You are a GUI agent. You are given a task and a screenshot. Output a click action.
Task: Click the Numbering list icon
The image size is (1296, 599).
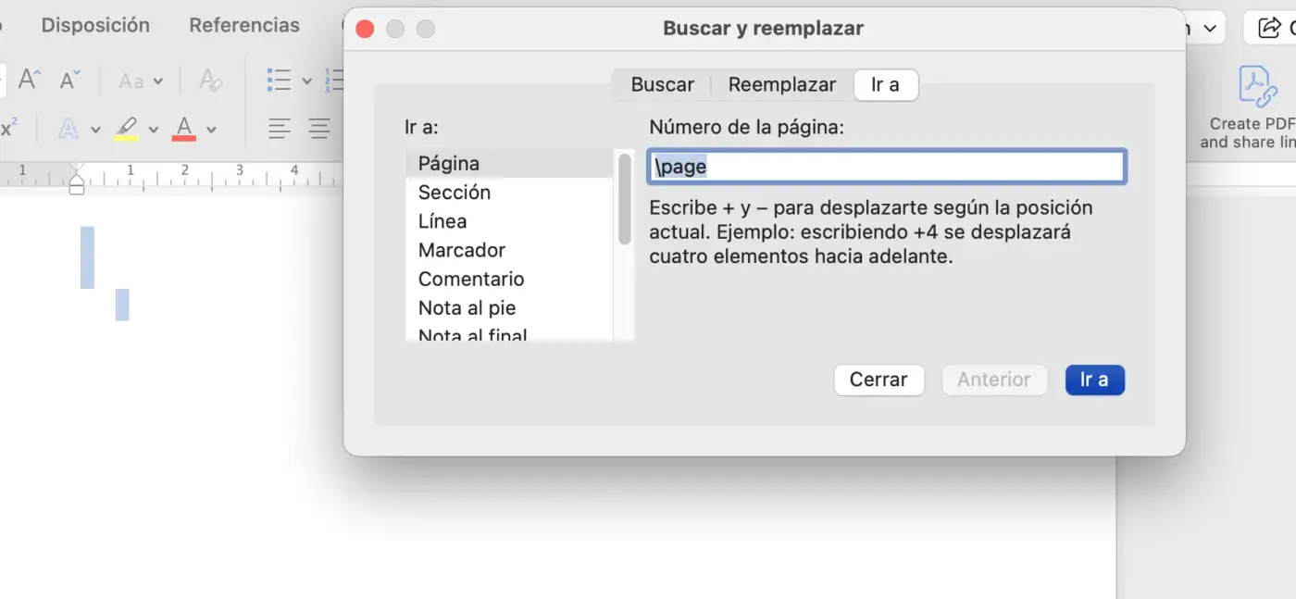333,80
